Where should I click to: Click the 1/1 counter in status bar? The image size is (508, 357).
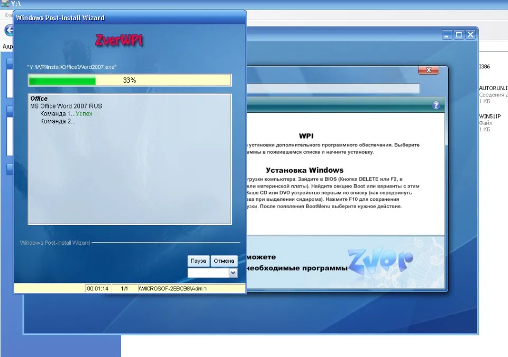tap(124, 289)
